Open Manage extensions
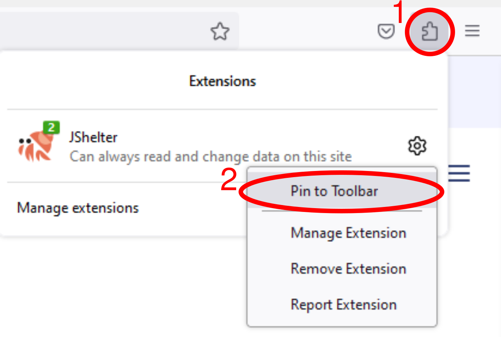This screenshot has width=501, height=337. click(x=78, y=208)
